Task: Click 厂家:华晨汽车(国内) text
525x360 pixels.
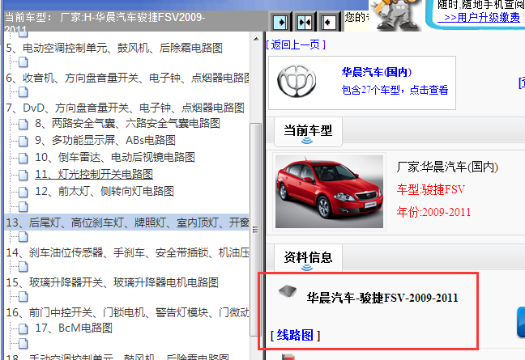Action: tap(447, 167)
